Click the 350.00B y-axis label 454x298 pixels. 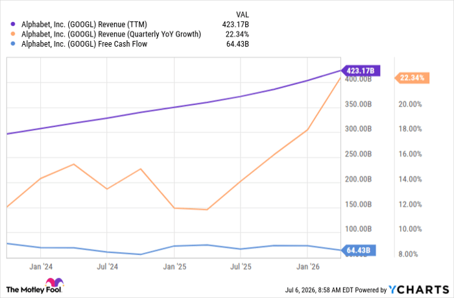coord(358,104)
